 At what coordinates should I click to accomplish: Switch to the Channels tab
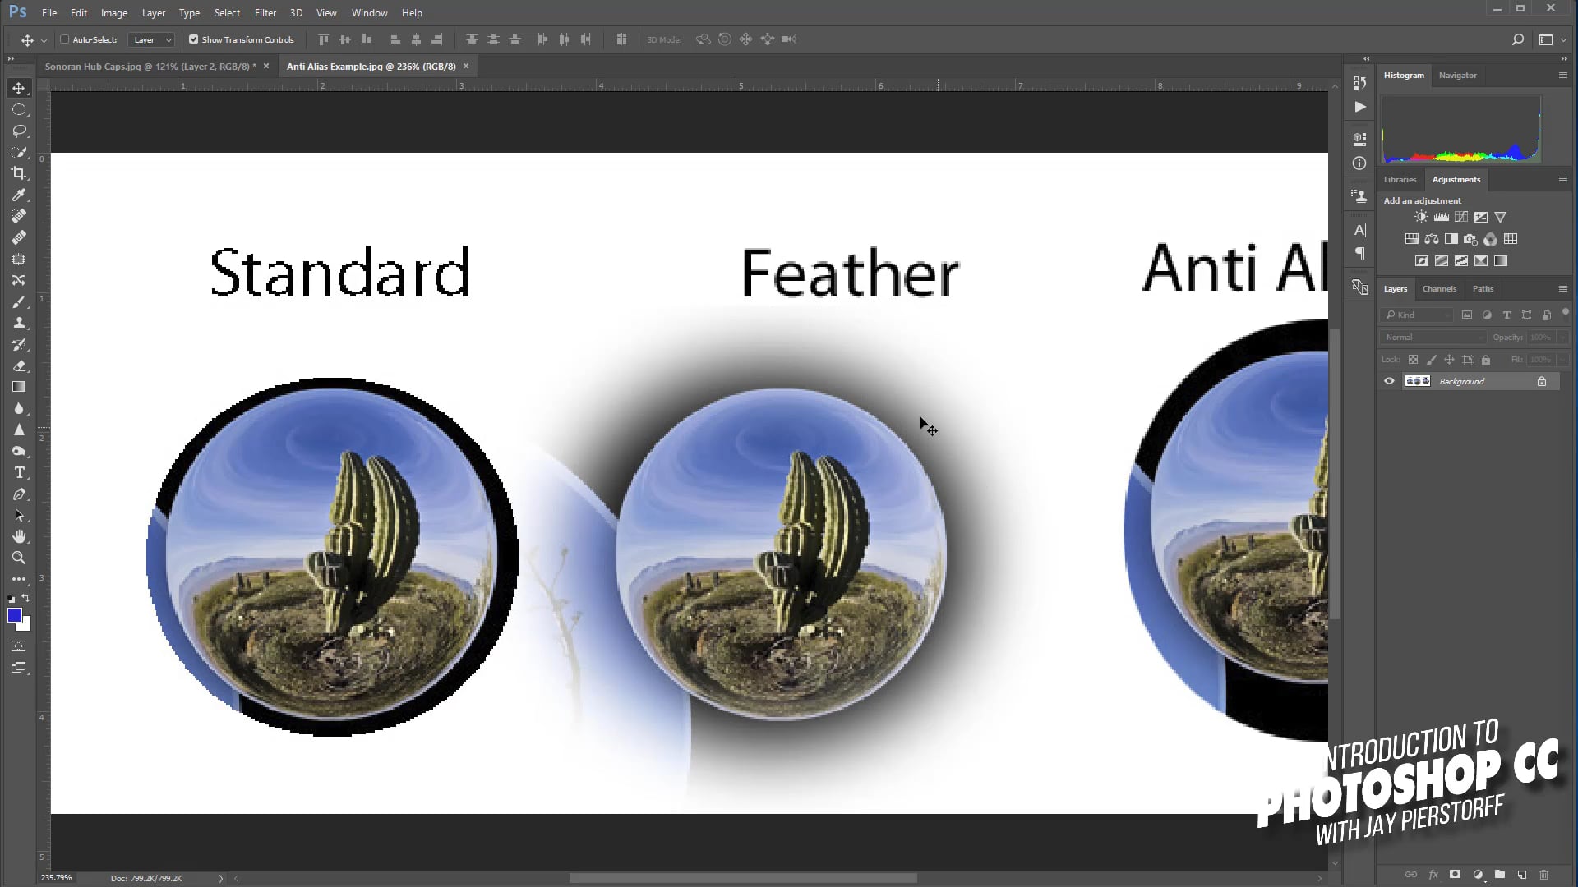pos(1439,289)
